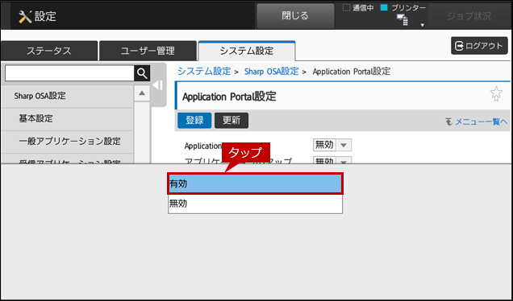513x301 pixels.
Task: Follow the Sharp OSA設定 breadcrumb link
Action: pos(271,71)
